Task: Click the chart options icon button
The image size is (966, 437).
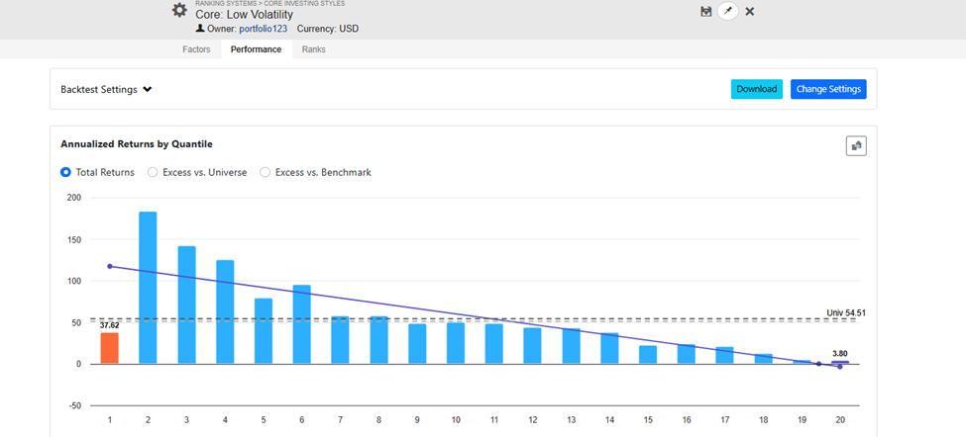Action: pyautogui.click(x=856, y=146)
